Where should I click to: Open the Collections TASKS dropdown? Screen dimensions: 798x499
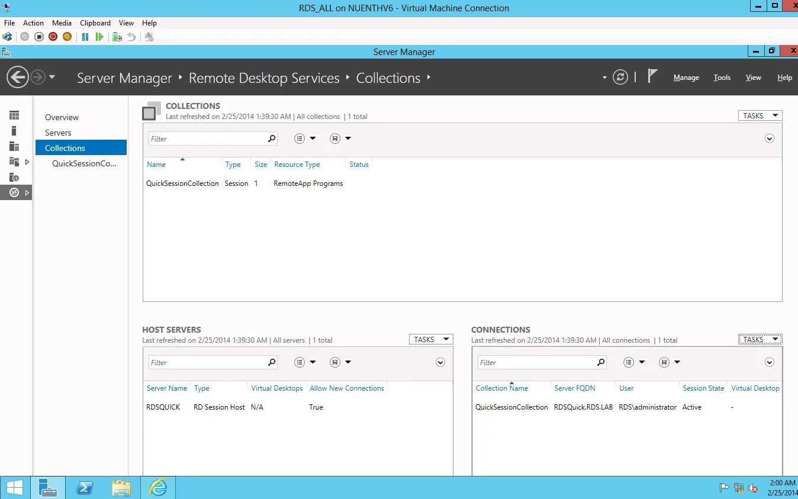pos(760,115)
